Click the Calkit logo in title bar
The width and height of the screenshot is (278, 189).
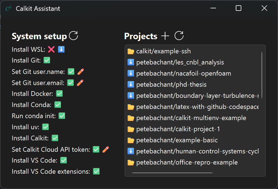pyautogui.click(x=8, y=8)
